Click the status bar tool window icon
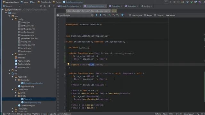Screen dimensions: 205x115 [4, 114]
